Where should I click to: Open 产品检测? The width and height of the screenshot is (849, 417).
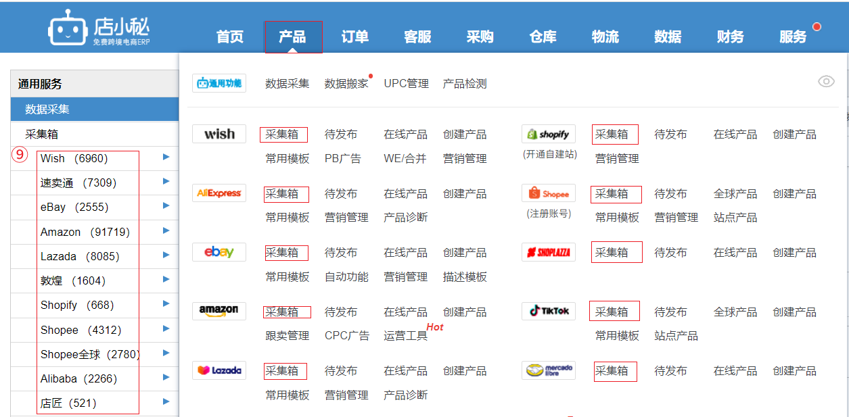pos(465,84)
